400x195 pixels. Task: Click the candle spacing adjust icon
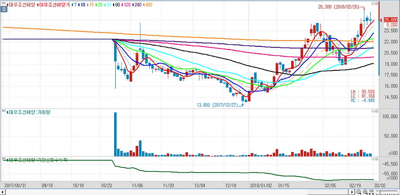point(371,192)
